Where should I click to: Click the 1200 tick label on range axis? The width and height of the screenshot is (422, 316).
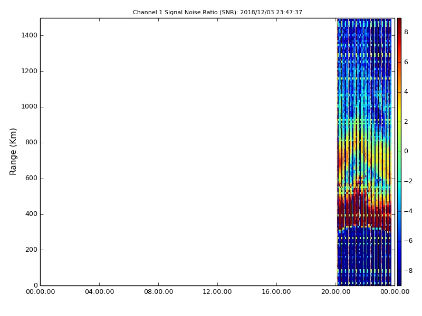(30, 71)
